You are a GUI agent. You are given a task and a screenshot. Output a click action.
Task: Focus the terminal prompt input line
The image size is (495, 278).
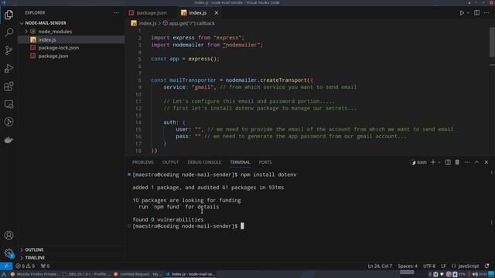(242, 226)
